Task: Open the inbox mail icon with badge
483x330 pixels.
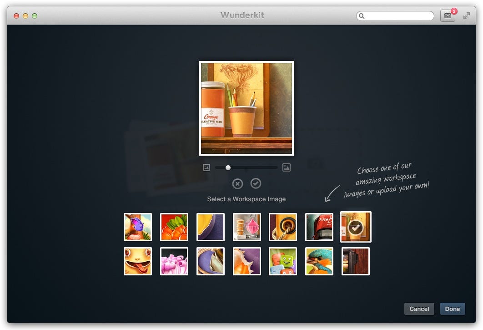Action: click(448, 15)
